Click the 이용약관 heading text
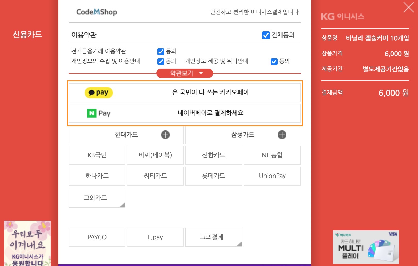This screenshot has width=418, height=266. 84,35
